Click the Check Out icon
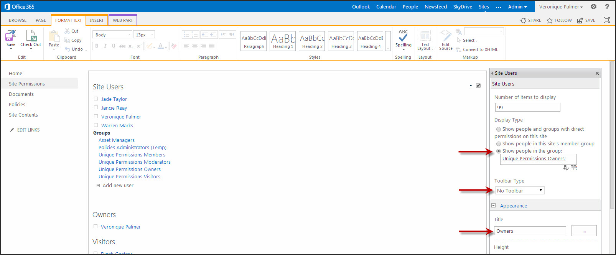Image resolution: width=616 pixels, height=255 pixels. (x=31, y=36)
